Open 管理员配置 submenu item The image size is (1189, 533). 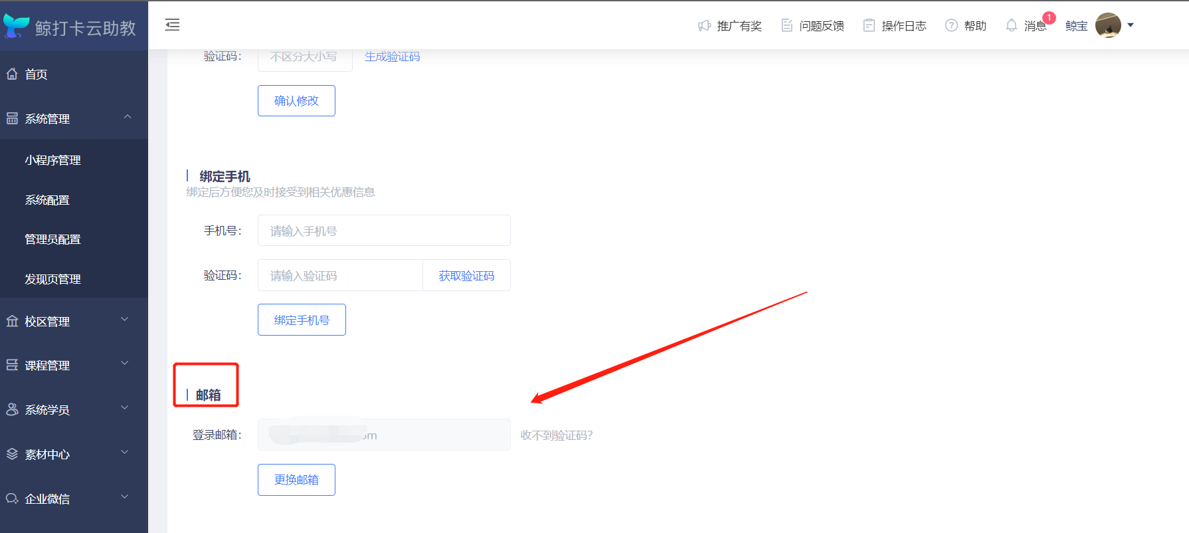click(x=53, y=239)
